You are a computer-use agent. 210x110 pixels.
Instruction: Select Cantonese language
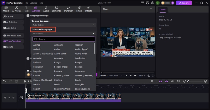pos(80,71)
